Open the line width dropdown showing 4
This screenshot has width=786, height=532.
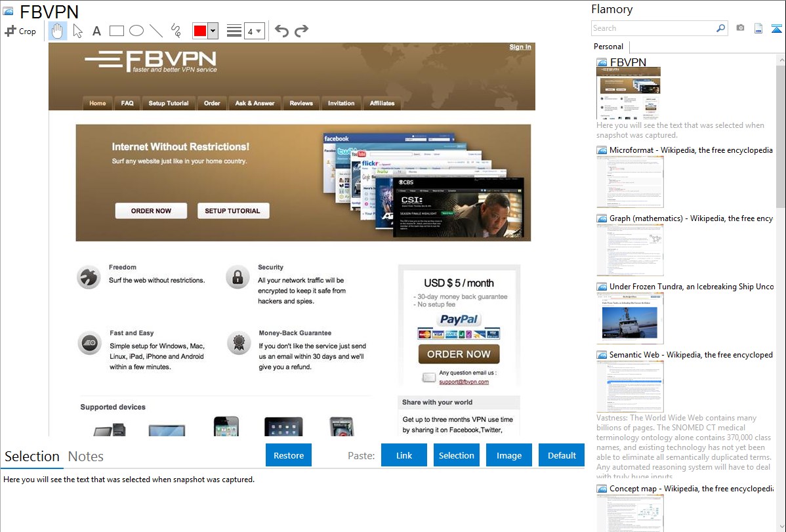pyautogui.click(x=254, y=31)
